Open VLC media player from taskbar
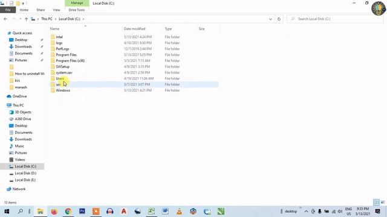 click(x=179, y=212)
